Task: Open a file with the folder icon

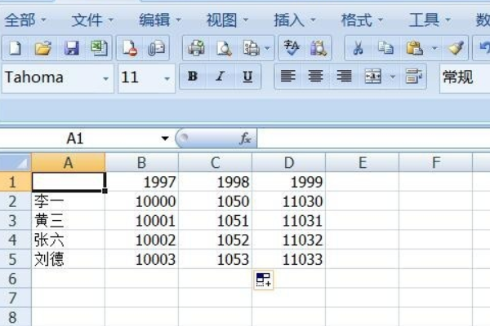Action: point(42,48)
